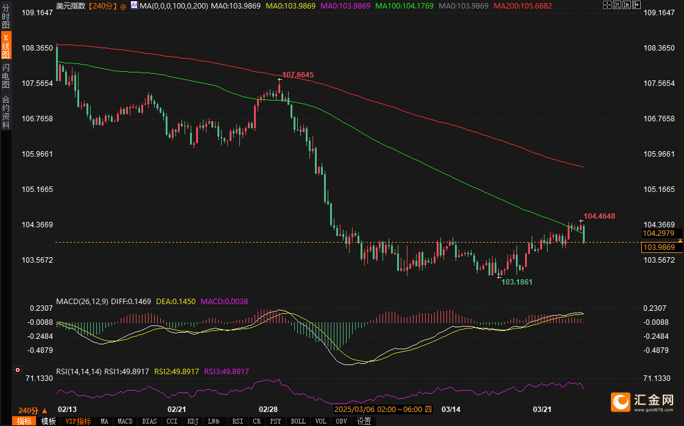The image size is (684, 426).
Task: Select the CR indicator button
Action: pos(257,421)
